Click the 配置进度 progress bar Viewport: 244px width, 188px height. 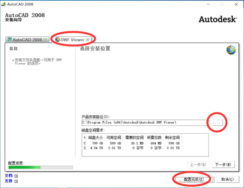click(41, 168)
